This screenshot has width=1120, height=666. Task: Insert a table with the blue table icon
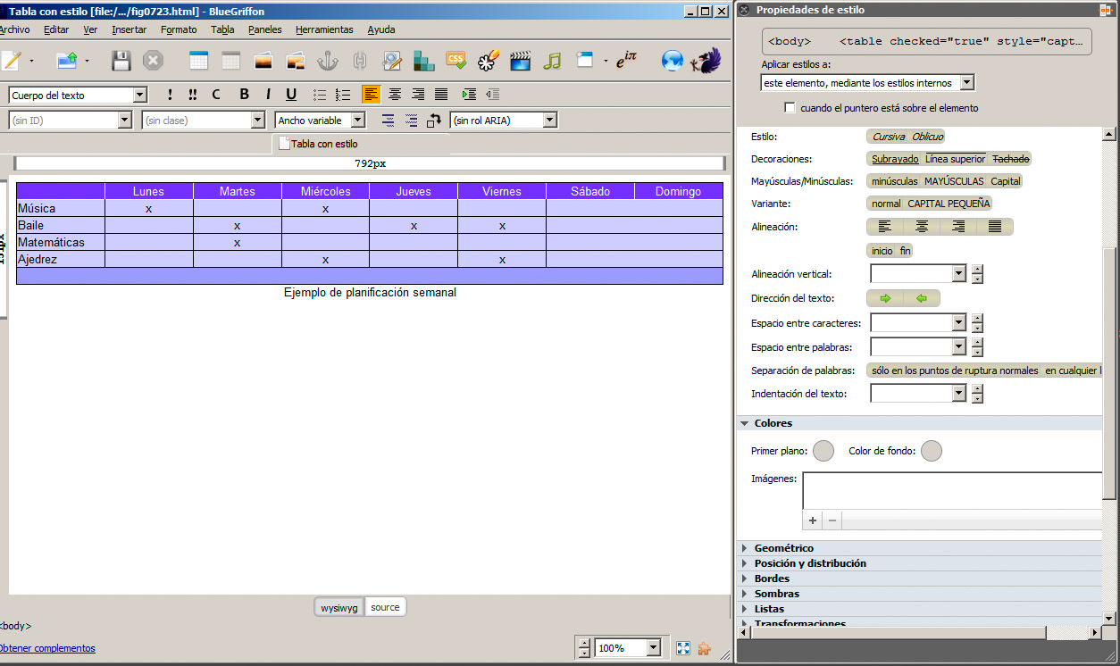[x=198, y=61]
